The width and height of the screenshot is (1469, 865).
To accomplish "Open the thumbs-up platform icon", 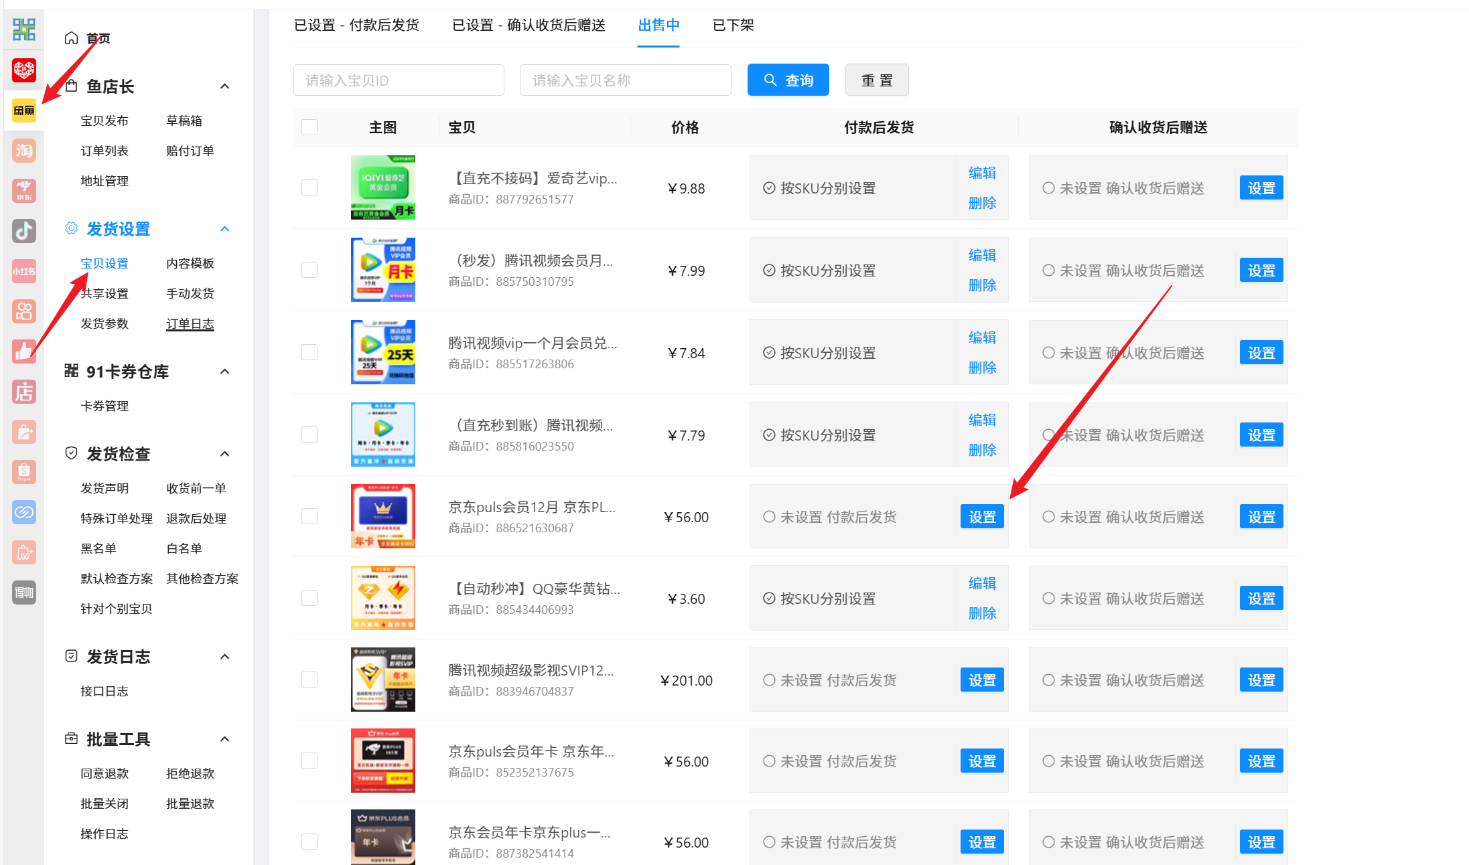I will pyautogui.click(x=24, y=351).
